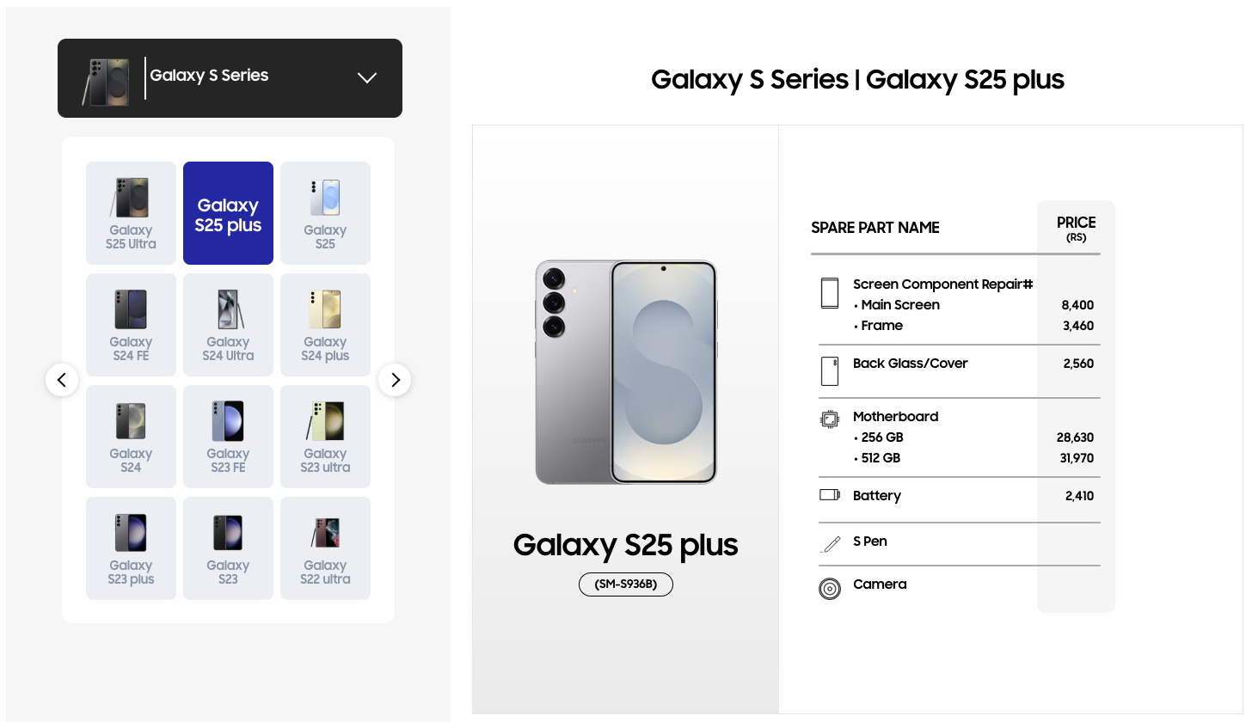Select the Galaxy S23 ultra tile
Screen dimensions: 1252x722
(325, 437)
